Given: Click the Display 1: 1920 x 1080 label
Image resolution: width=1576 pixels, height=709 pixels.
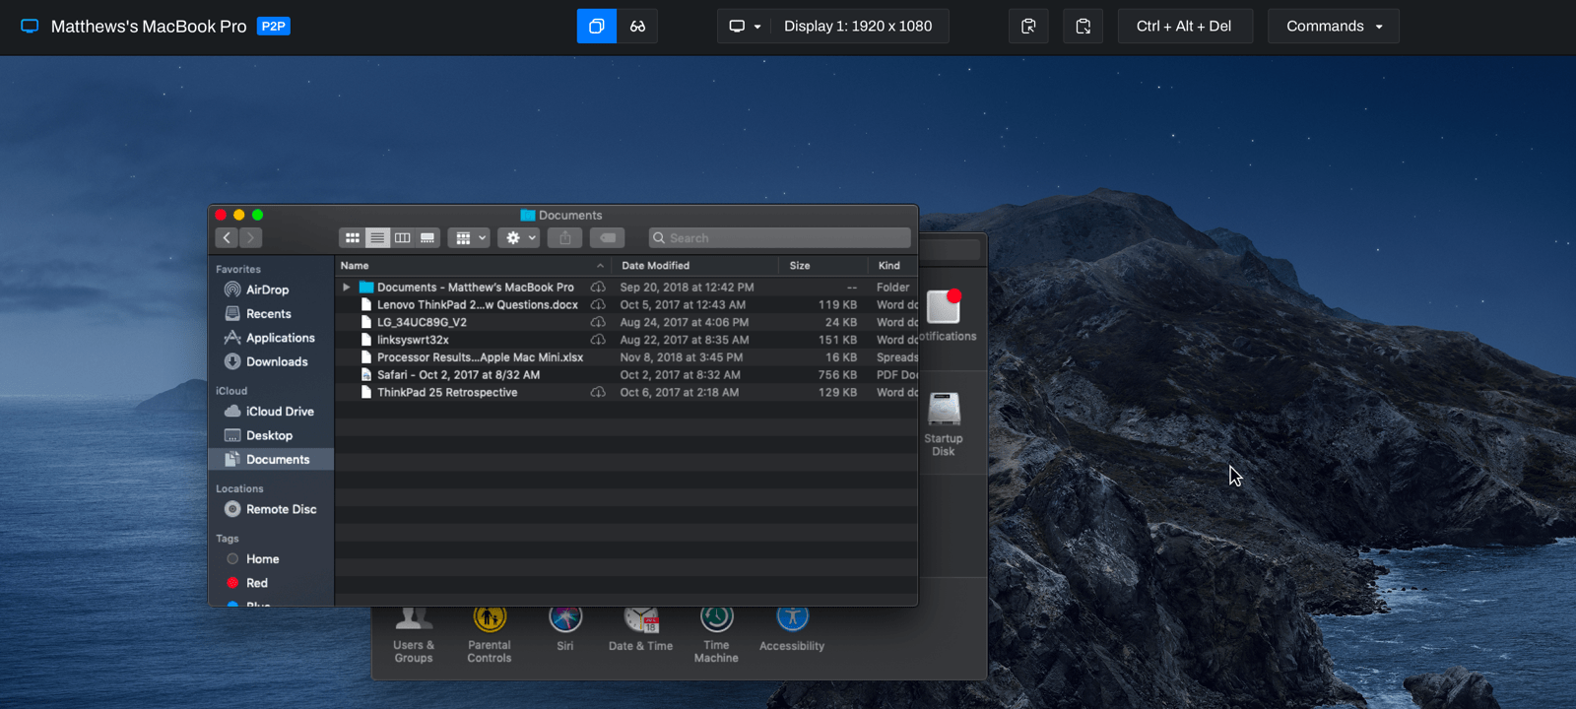Looking at the screenshot, I should click(x=858, y=27).
